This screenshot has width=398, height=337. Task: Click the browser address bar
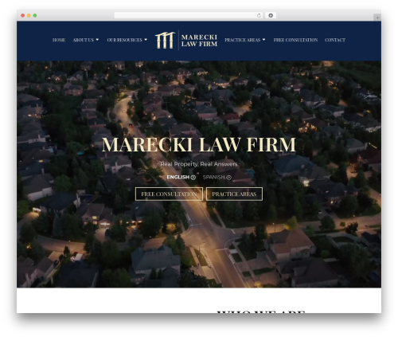click(188, 15)
